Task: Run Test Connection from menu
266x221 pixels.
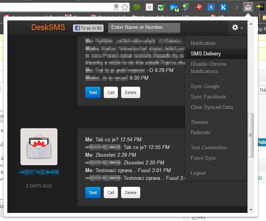Action: click(x=216, y=147)
